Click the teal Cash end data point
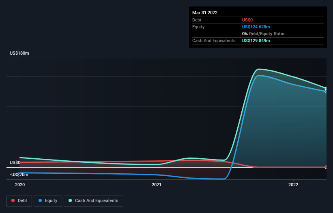The width and height of the screenshot is (333, 213). [x=326, y=88]
